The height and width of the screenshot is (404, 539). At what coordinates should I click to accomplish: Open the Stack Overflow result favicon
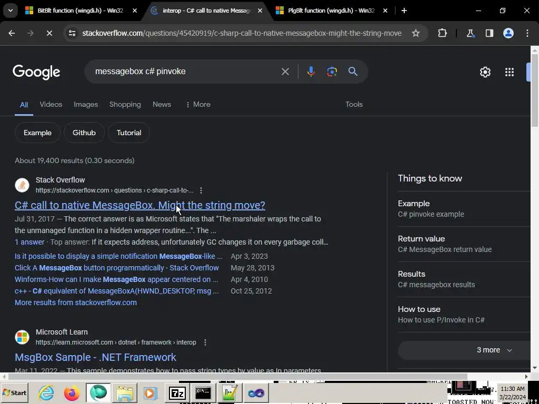[x=22, y=185]
